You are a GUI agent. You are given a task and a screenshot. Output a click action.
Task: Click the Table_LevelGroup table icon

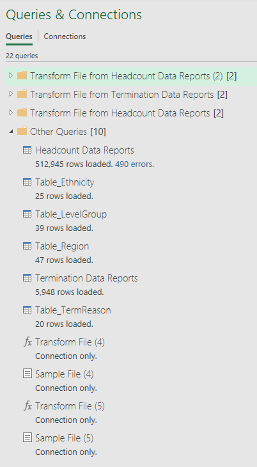[27, 214]
